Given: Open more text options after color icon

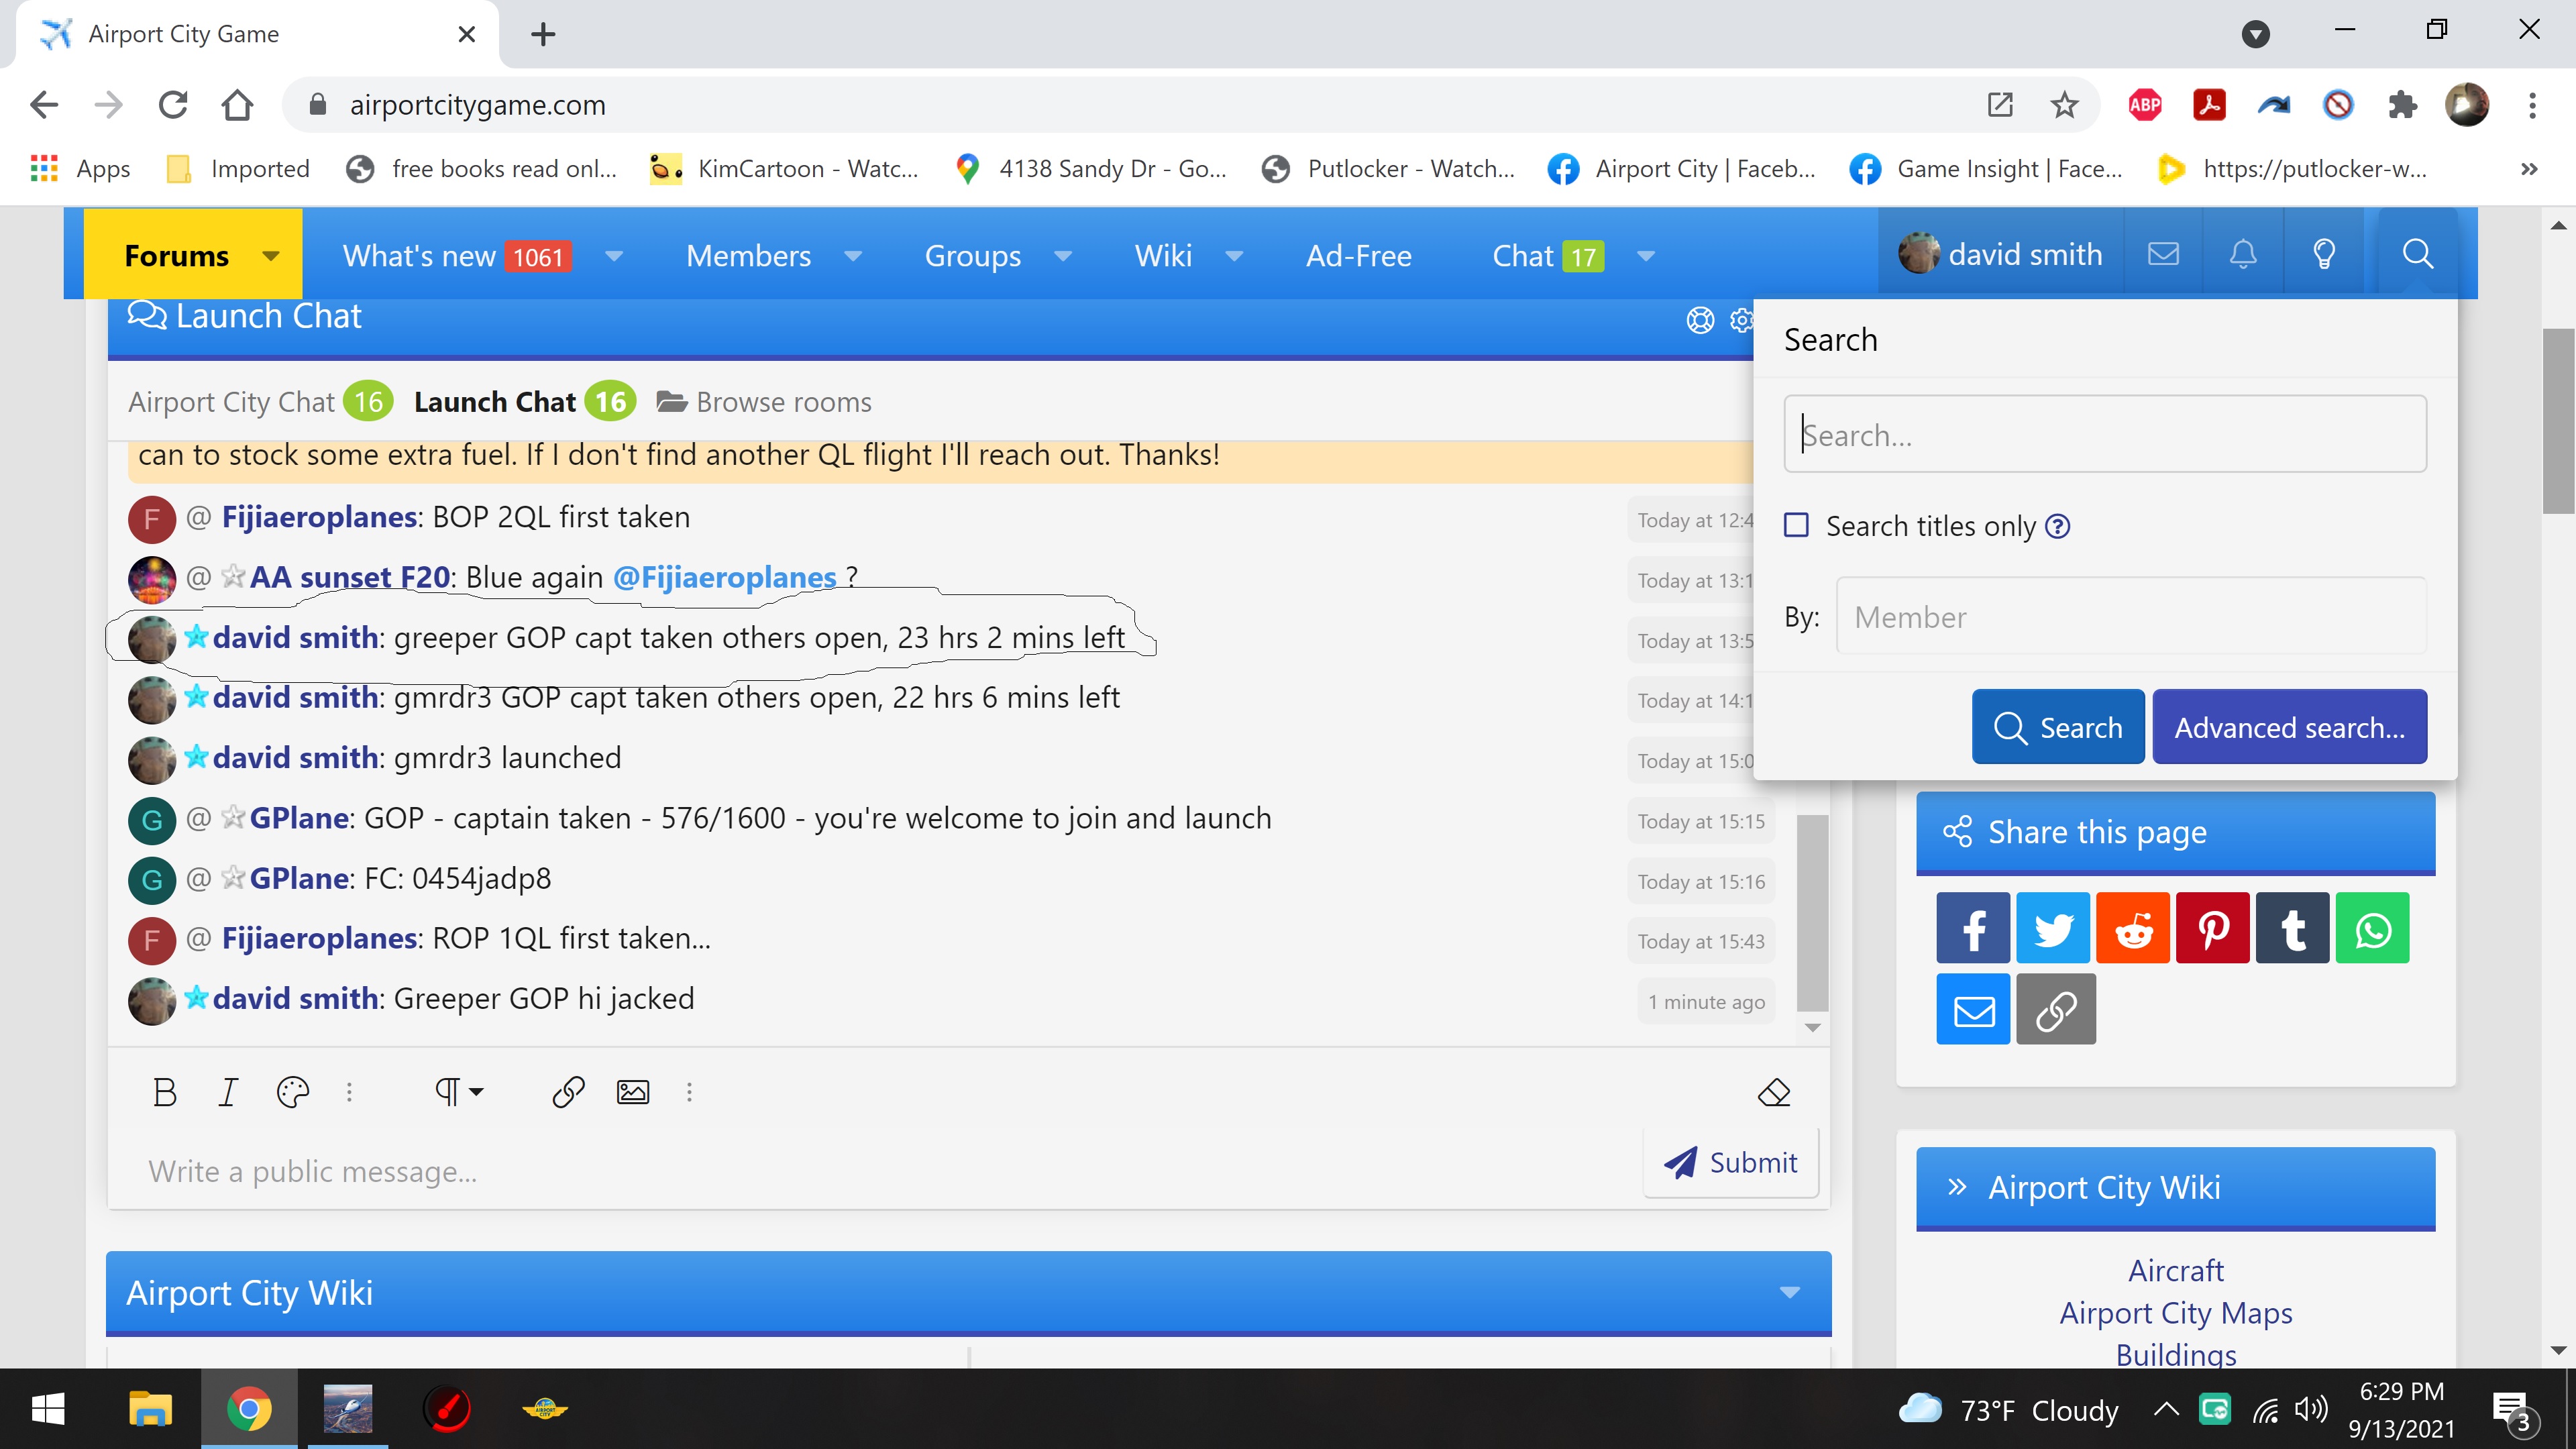Looking at the screenshot, I should click(349, 1092).
